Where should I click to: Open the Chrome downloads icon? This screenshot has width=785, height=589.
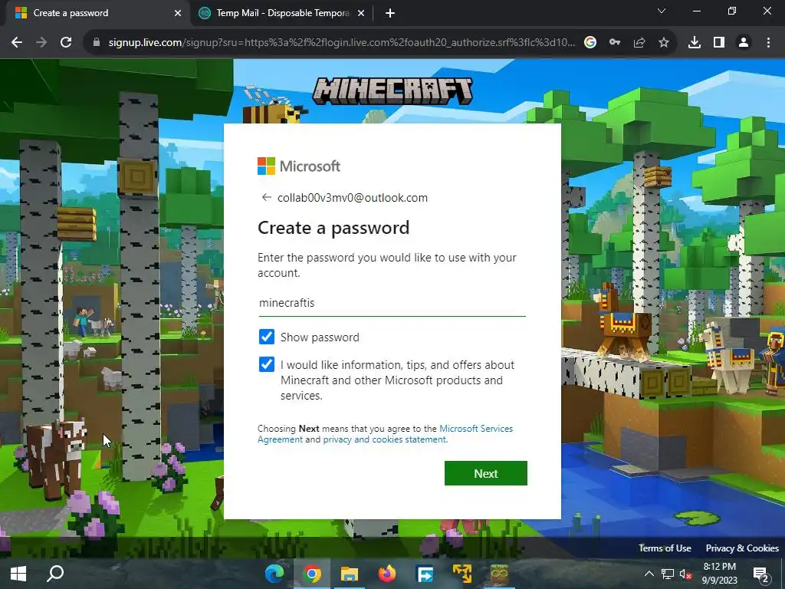click(x=695, y=43)
